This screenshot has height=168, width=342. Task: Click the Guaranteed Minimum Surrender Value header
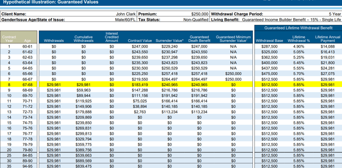click(233, 39)
